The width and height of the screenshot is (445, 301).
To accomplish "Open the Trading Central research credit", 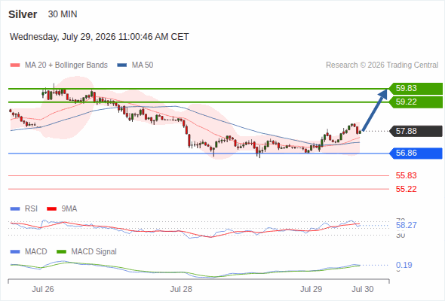I will pyautogui.click(x=382, y=65).
